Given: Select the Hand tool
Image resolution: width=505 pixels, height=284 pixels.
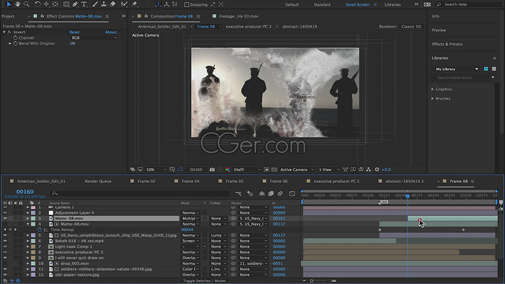Looking at the screenshot, I should click(17, 4).
